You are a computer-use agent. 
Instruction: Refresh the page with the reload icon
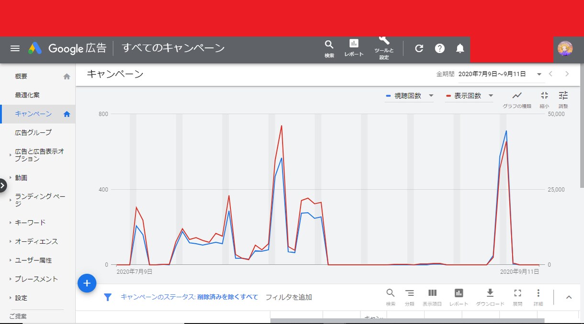[419, 48]
